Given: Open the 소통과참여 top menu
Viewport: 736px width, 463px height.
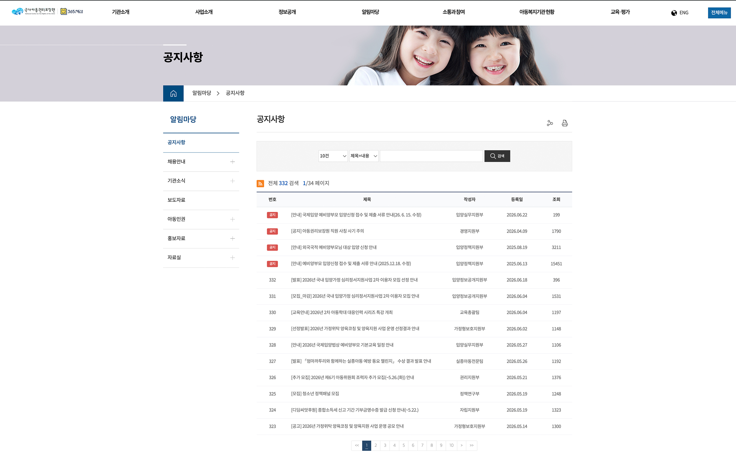Looking at the screenshot, I should (453, 12).
